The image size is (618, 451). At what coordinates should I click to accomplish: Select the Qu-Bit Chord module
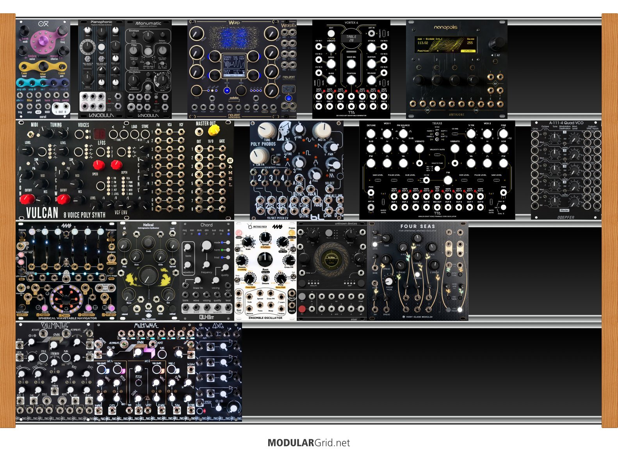(x=207, y=271)
